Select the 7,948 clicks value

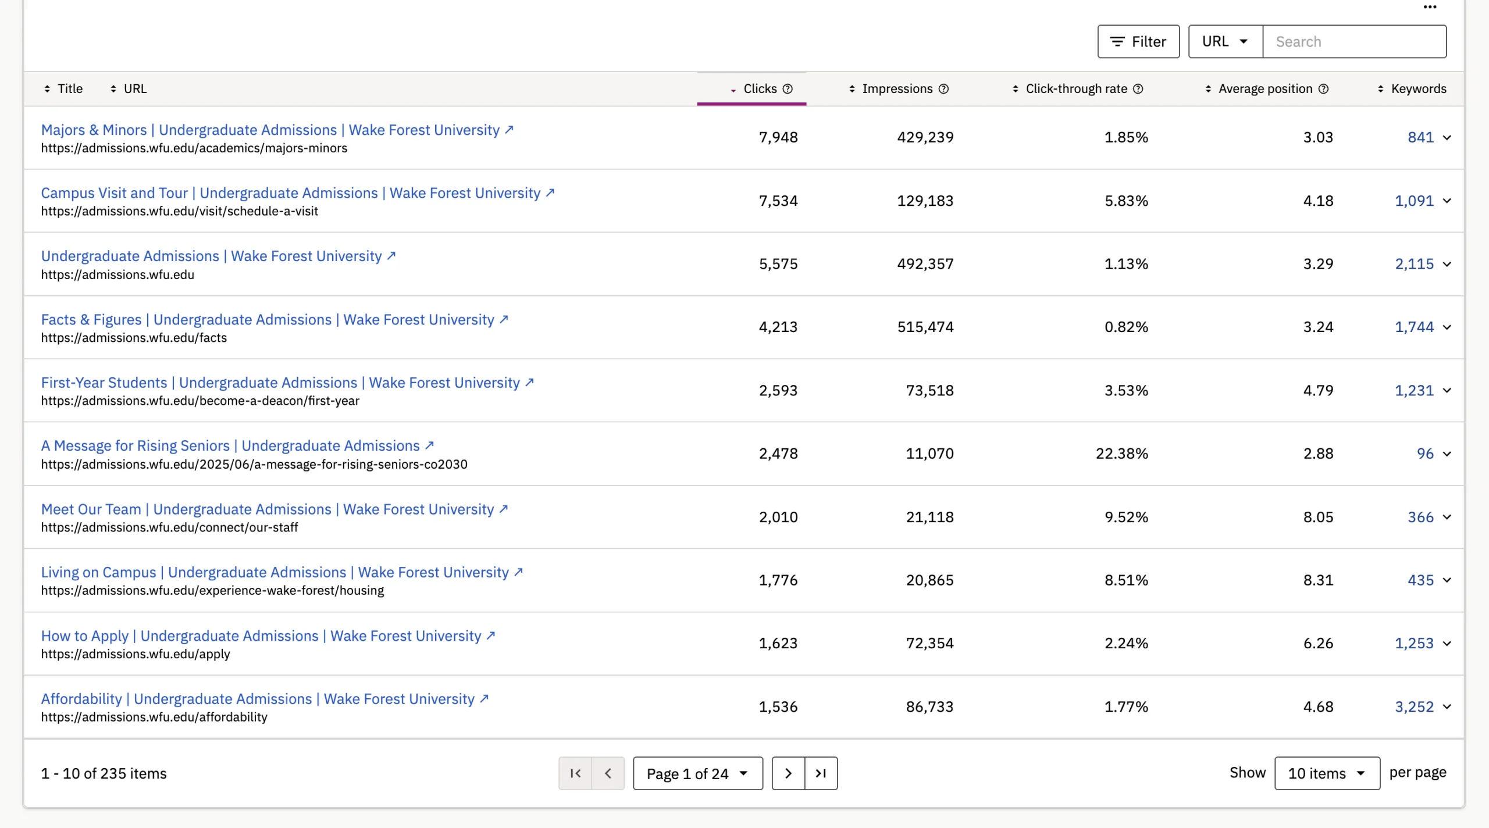pyautogui.click(x=778, y=137)
